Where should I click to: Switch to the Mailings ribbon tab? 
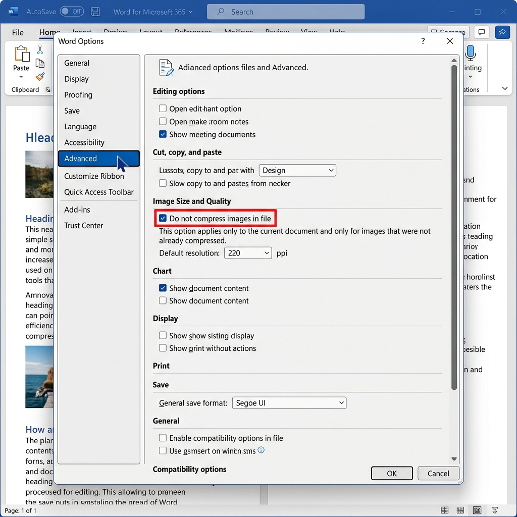(239, 32)
